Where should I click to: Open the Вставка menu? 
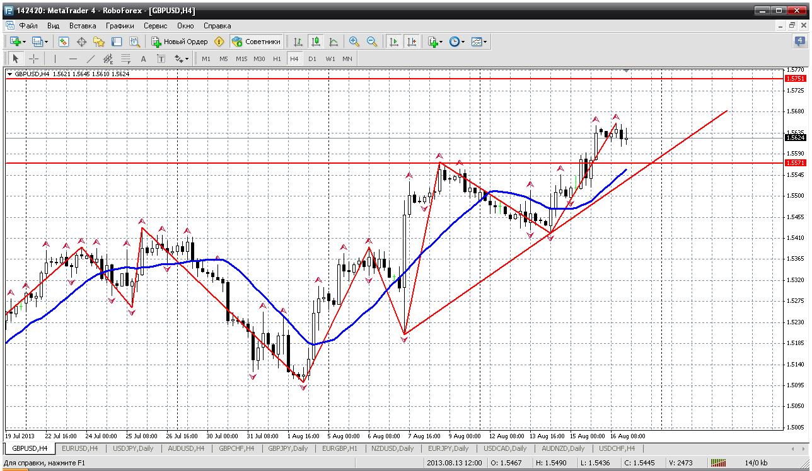click(x=83, y=26)
